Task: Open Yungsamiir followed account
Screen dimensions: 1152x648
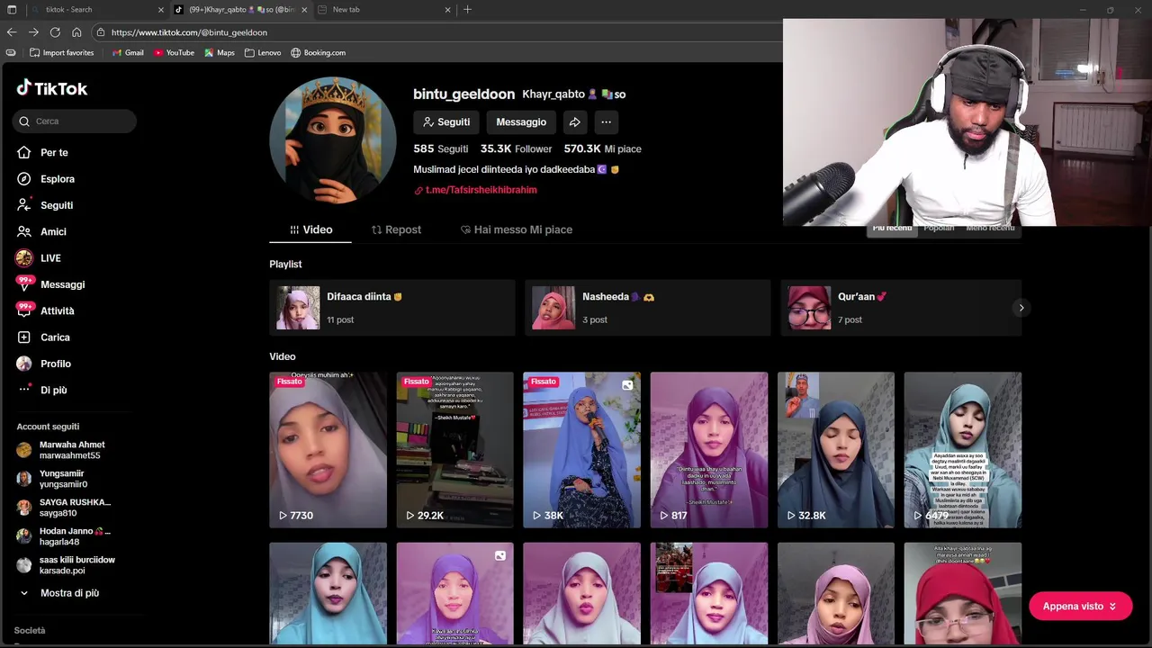Action: pos(52,479)
